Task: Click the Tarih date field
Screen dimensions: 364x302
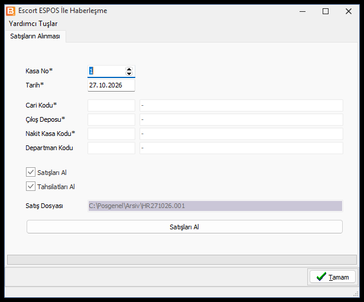Action: click(x=111, y=86)
